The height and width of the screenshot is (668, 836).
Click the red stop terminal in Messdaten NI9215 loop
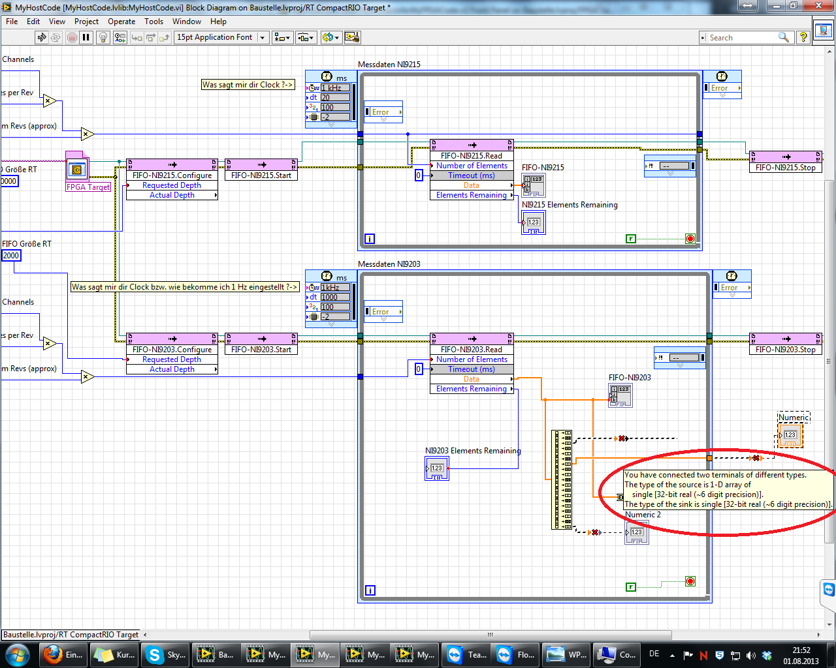coord(690,239)
